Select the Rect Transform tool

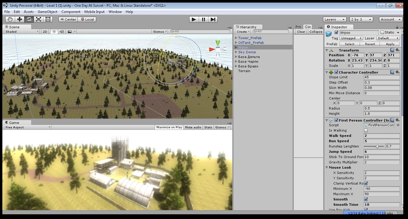pos(48,19)
